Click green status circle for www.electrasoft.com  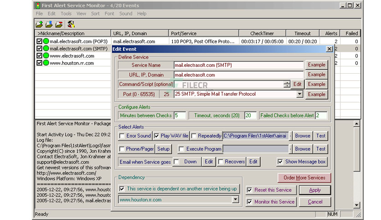click(x=46, y=56)
